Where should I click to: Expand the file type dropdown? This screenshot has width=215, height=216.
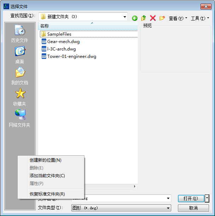point(168,208)
